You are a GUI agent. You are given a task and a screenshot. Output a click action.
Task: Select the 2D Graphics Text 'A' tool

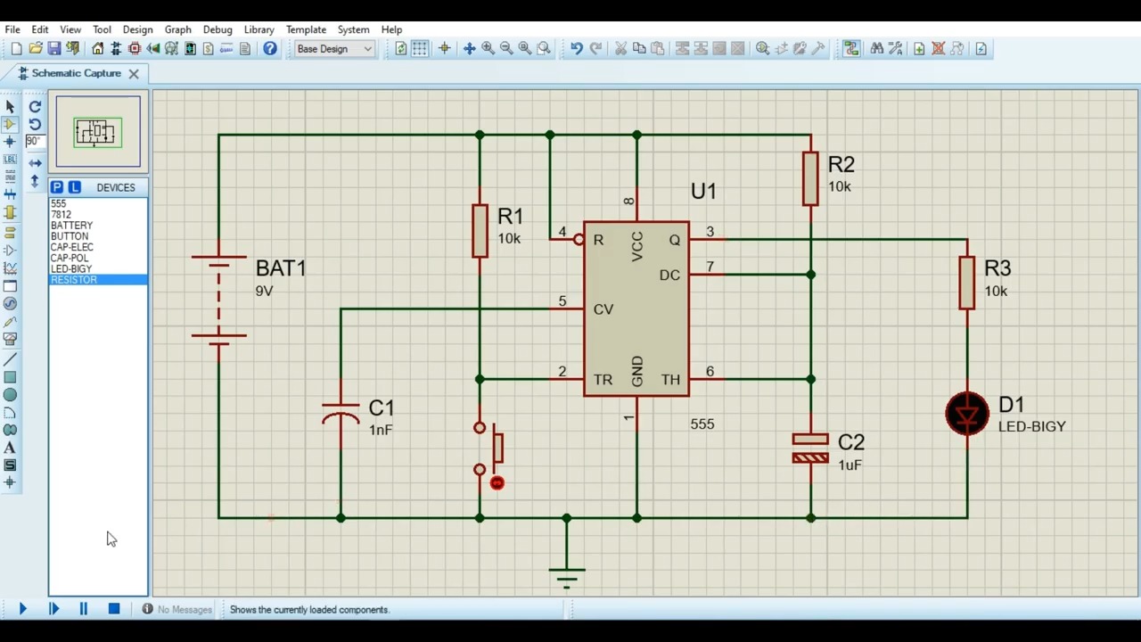[x=10, y=448]
